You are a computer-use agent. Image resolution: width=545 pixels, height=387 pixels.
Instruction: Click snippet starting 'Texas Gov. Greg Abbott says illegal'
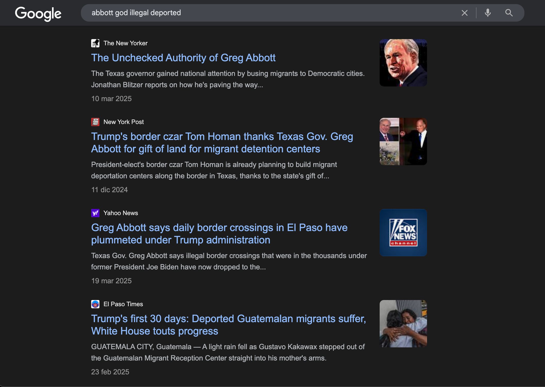coord(229,261)
